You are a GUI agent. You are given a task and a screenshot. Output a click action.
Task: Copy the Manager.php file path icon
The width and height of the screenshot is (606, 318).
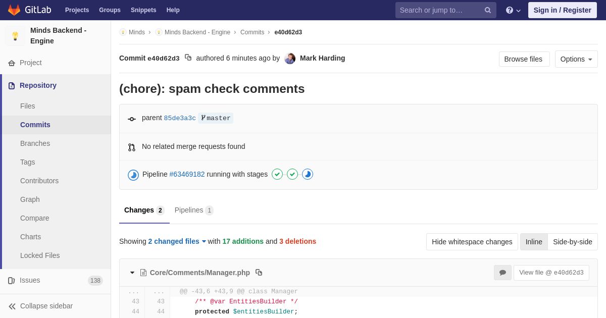pyautogui.click(x=259, y=273)
